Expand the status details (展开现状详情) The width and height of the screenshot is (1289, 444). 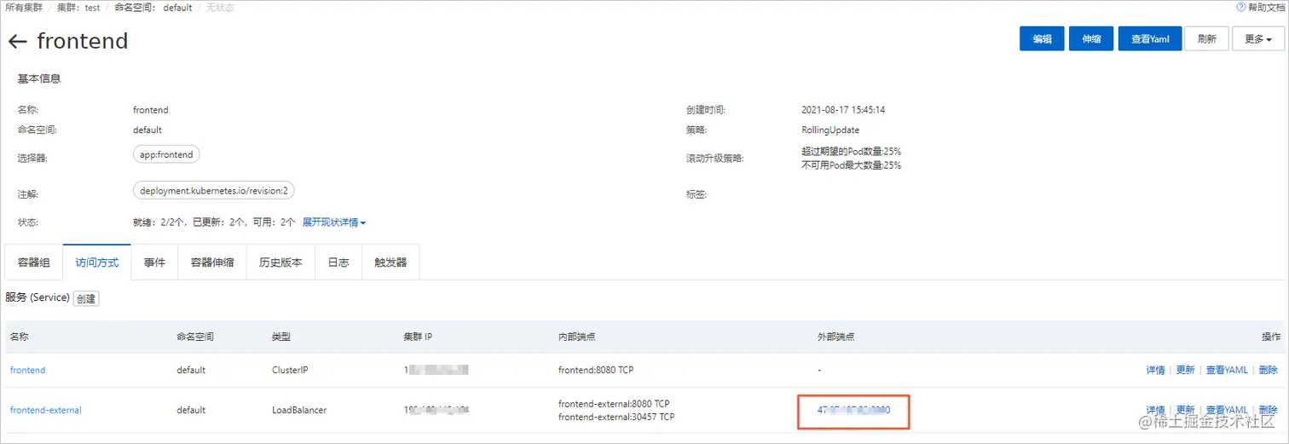point(334,222)
